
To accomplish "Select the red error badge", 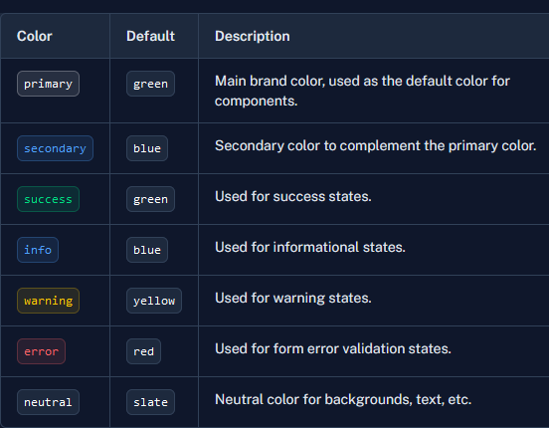I will click(x=41, y=351).
